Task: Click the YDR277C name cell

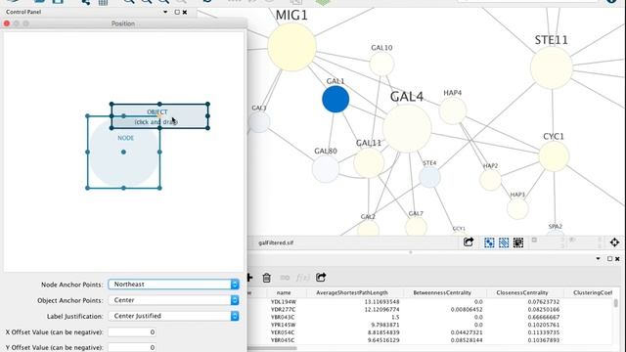Action: tap(283, 309)
